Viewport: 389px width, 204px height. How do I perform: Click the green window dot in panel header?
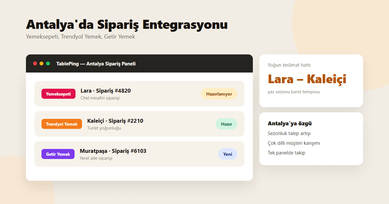point(48,63)
